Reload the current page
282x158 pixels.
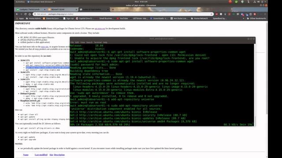tap(26, 14)
